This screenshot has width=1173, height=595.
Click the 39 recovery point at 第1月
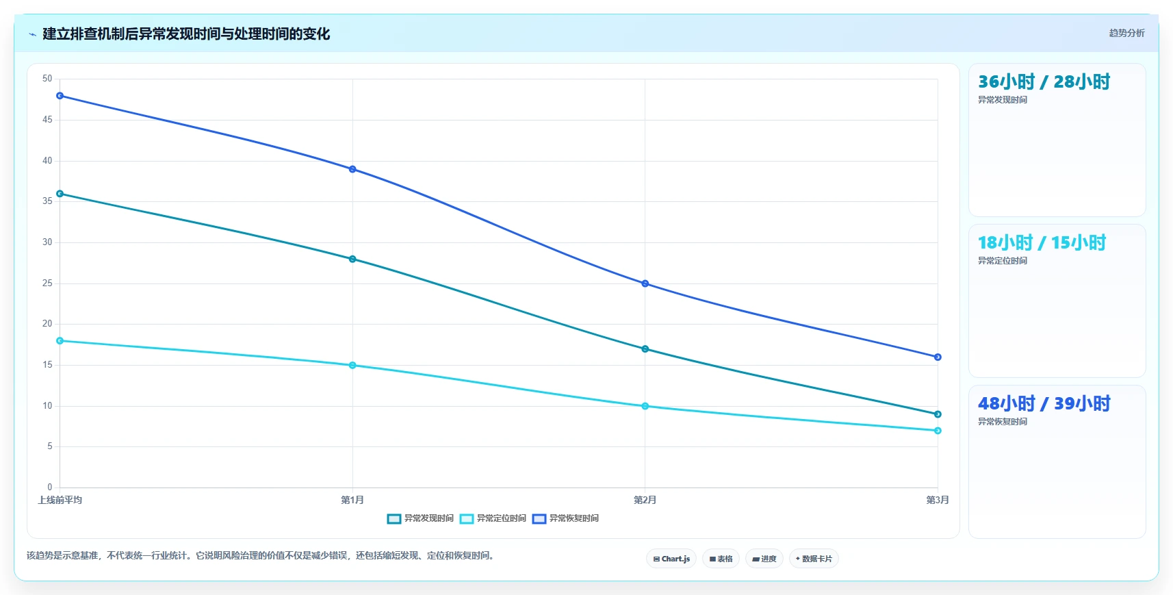(352, 169)
